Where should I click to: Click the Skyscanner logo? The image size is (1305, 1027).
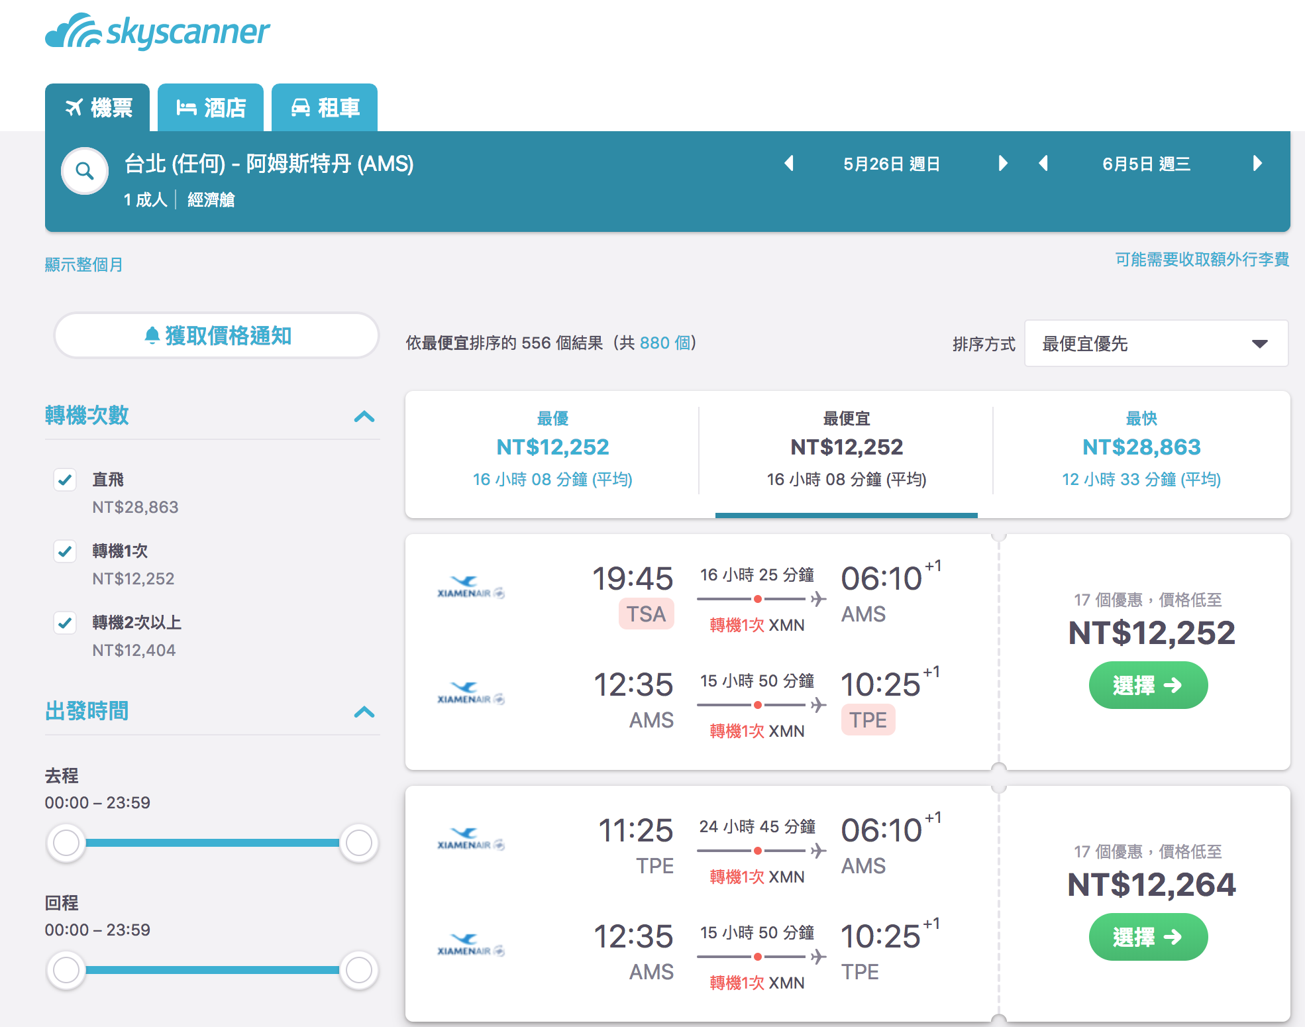(x=158, y=30)
